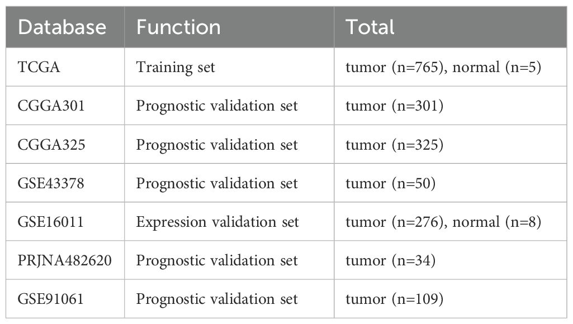Screen dimensions: 573x324
Task: Click the CGGA325 database cell
Action: coord(51,145)
